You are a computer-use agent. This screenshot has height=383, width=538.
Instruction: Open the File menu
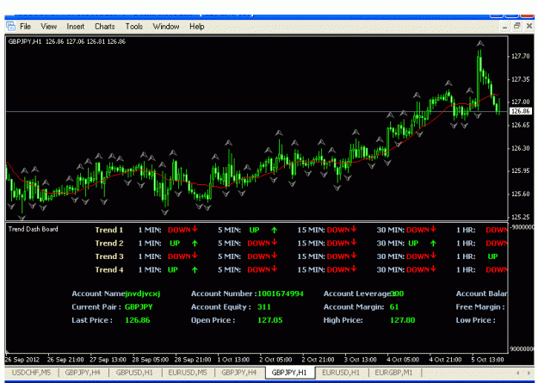pyautogui.click(x=25, y=27)
